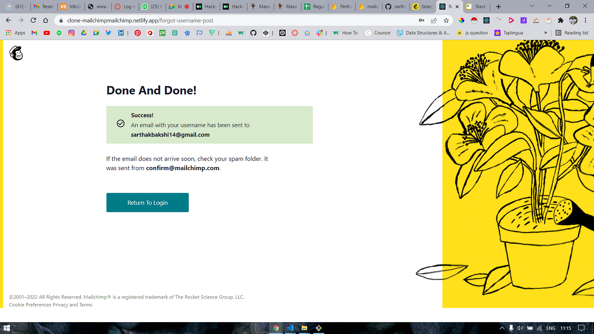Open the Pokeball extension icon
This screenshot has width=594, height=334.
[x=474, y=20]
